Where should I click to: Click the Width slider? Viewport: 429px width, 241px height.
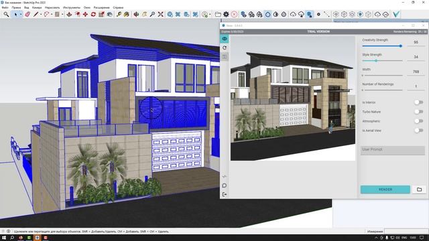click(x=382, y=75)
